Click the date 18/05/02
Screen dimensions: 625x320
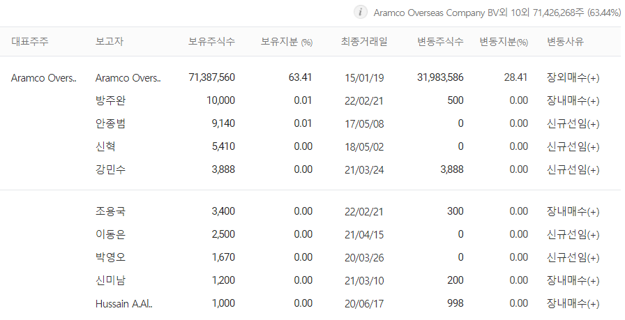[364, 147]
